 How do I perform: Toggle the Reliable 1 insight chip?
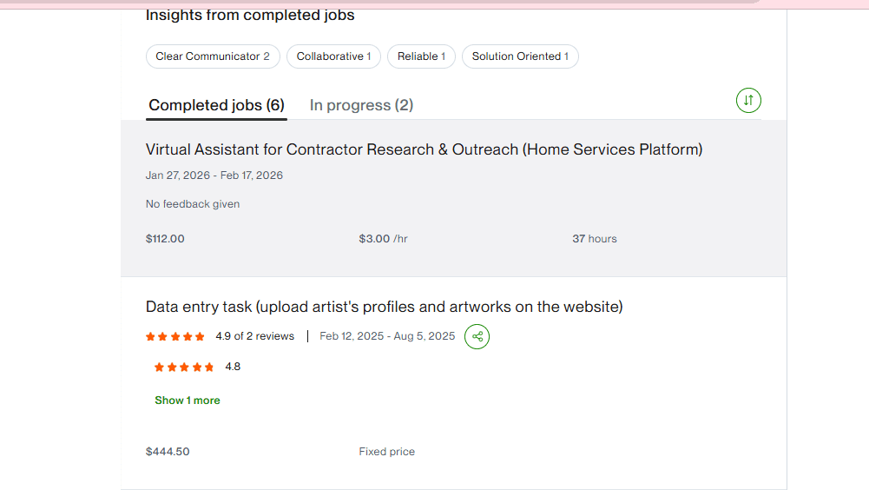click(421, 56)
